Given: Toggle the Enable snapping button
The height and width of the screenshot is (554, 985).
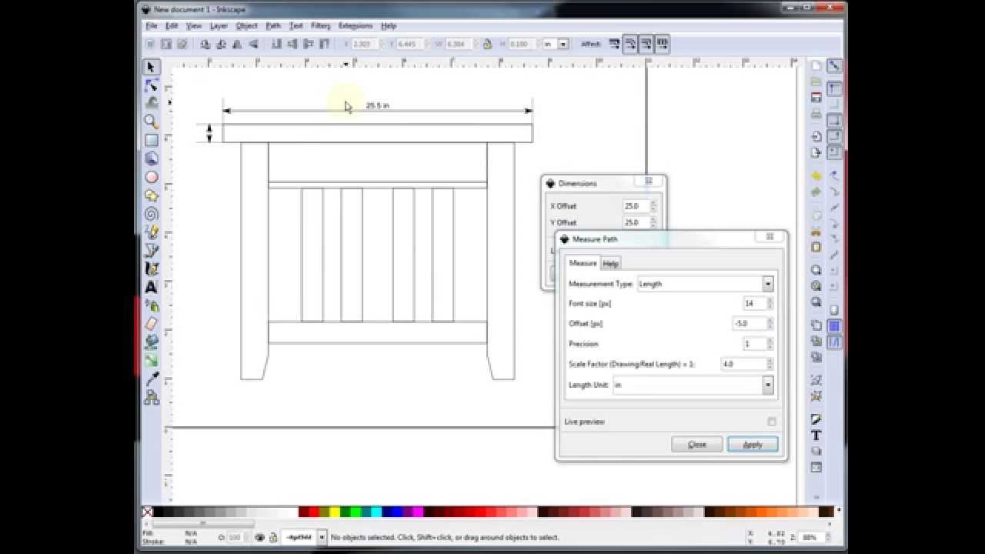Looking at the screenshot, I should click(x=834, y=67).
